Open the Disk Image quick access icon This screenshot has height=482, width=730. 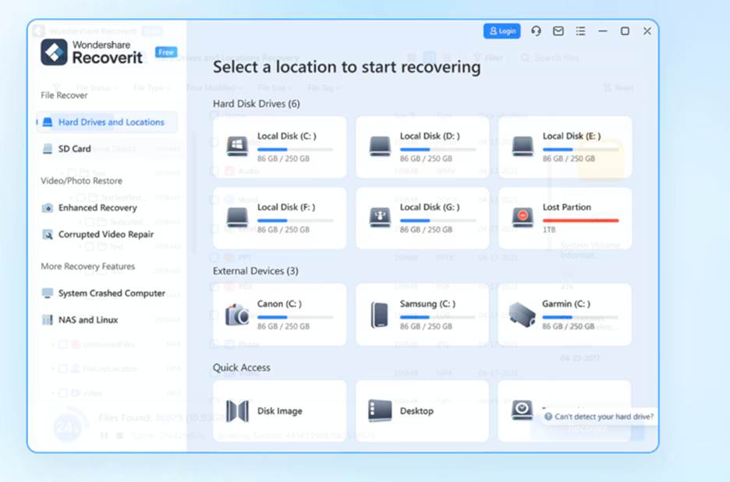click(237, 411)
